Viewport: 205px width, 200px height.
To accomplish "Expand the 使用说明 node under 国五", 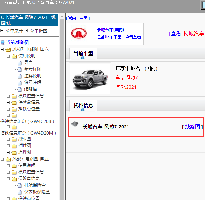I will 8,166.
